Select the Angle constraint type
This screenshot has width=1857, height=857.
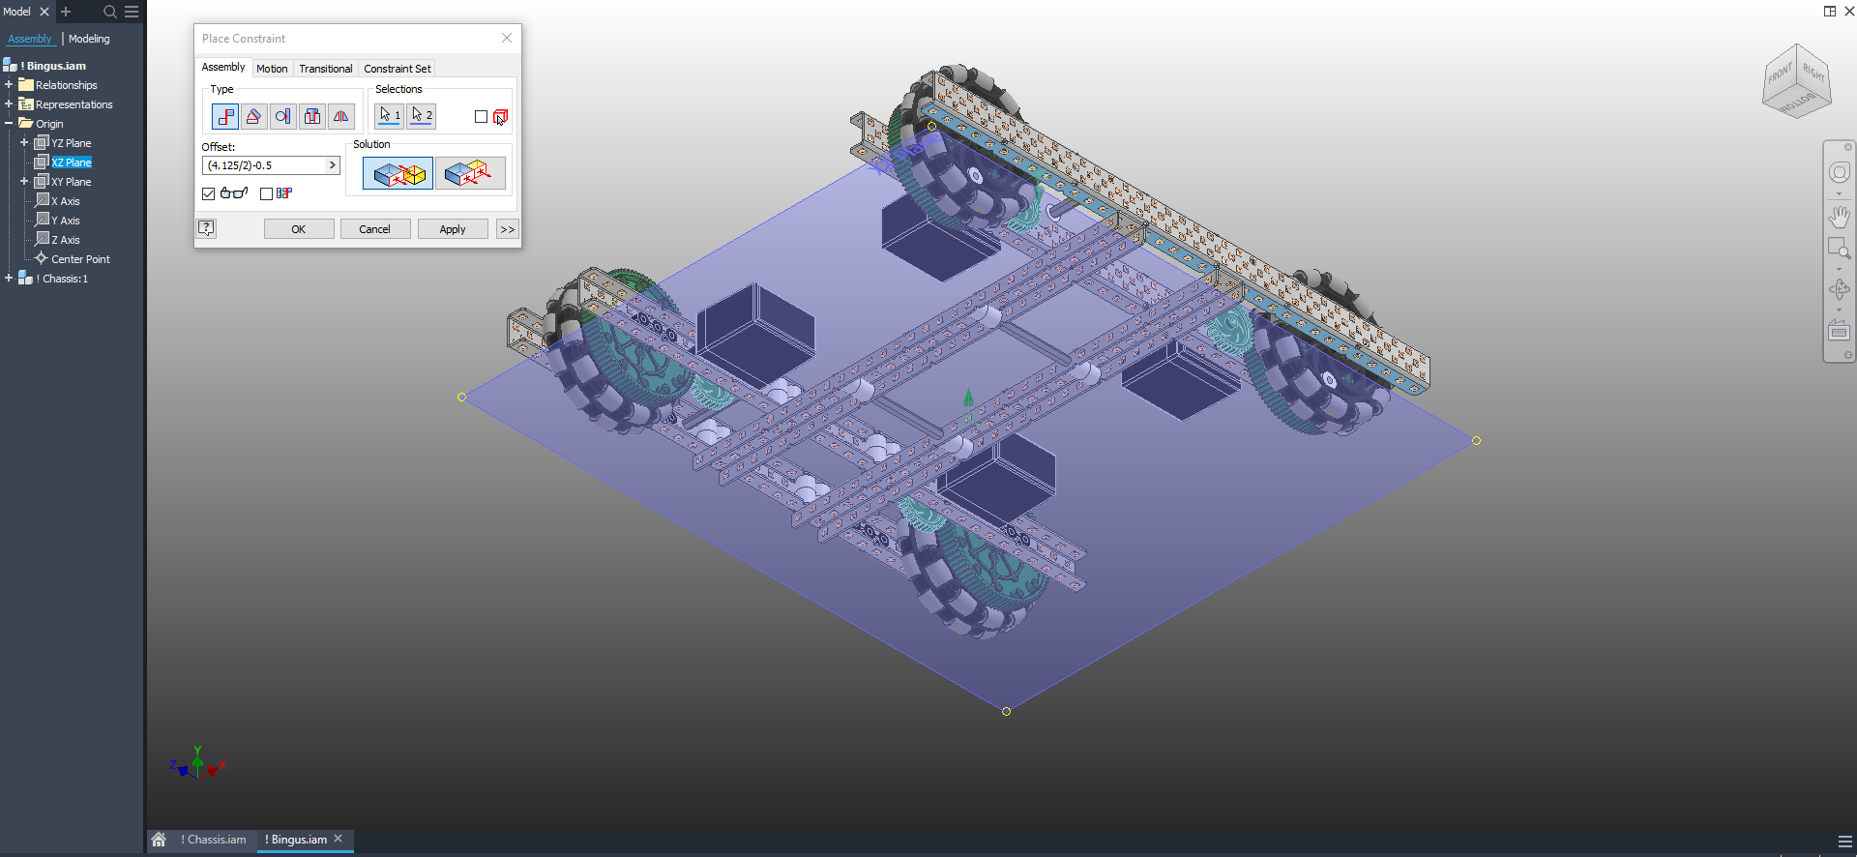click(253, 116)
